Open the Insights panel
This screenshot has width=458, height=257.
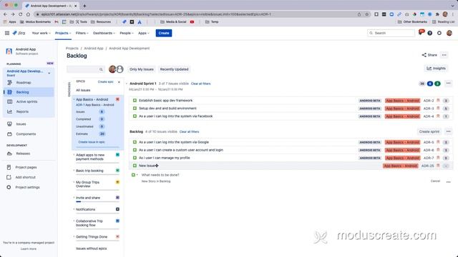click(x=436, y=69)
